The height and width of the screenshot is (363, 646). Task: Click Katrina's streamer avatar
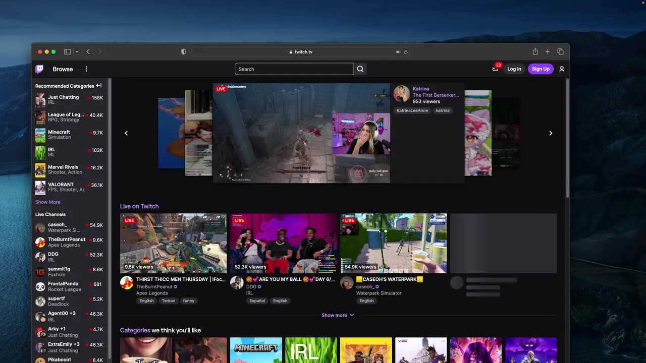(402, 94)
